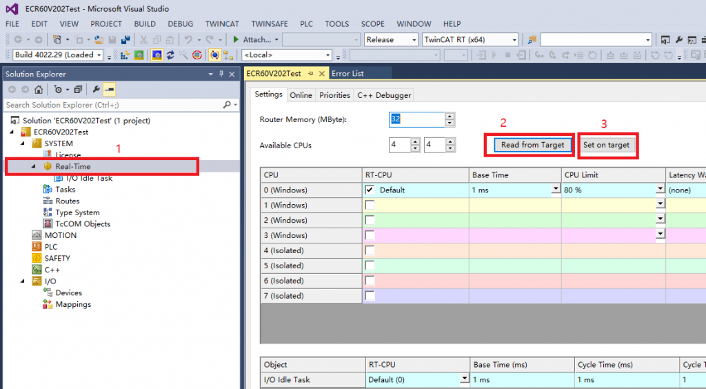This screenshot has width=706, height=389.
Task: Click the Read from Target button
Action: pyautogui.click(x=533, y=145)
